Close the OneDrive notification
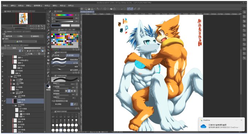 241,120
